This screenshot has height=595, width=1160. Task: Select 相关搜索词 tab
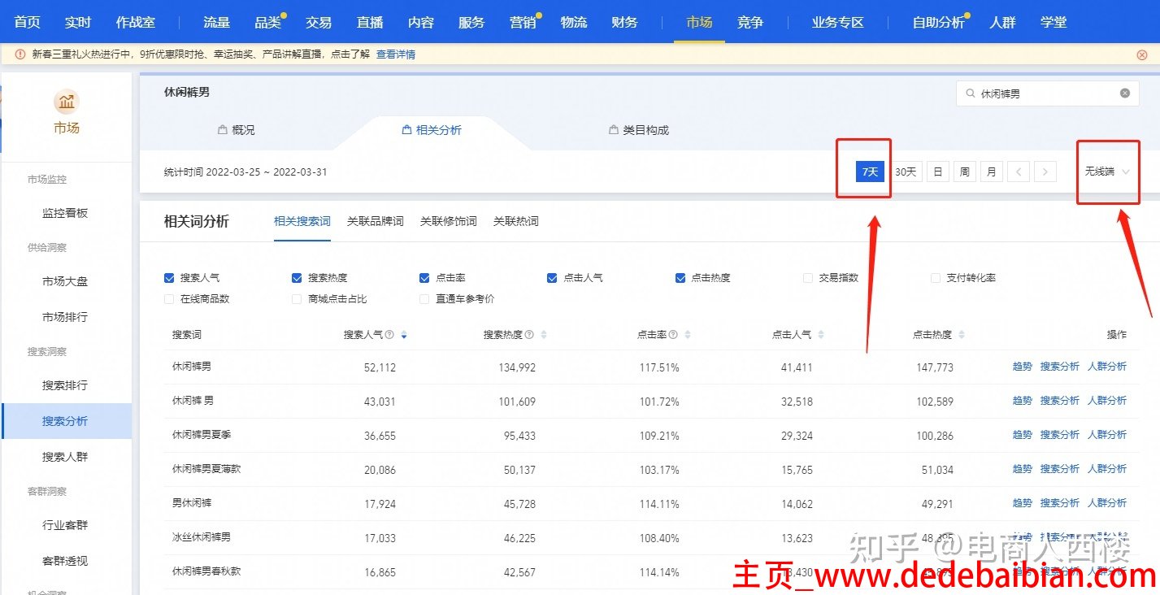tap(302, 221)
